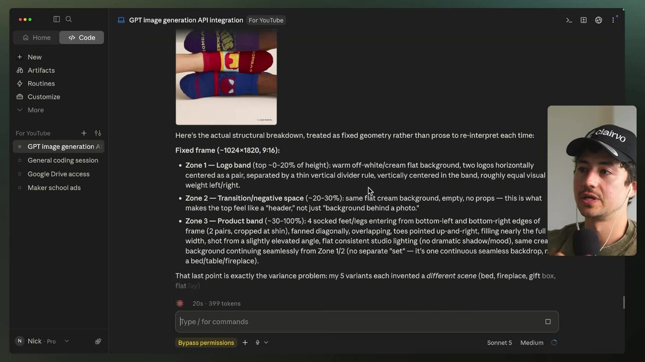
Task: Open the sock product image thumbnail
Action: pos(226,77)
